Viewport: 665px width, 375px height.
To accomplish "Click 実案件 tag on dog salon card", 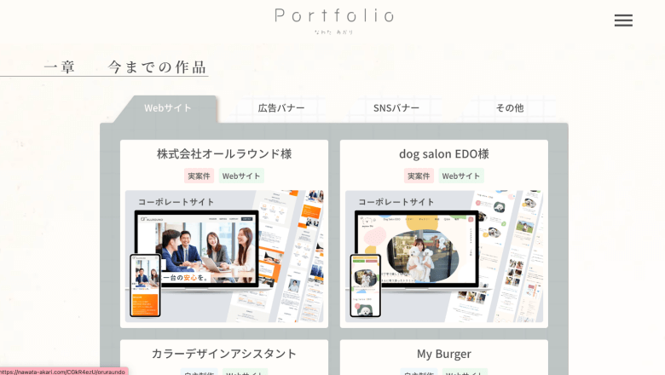I will click(x=419, y=176).
